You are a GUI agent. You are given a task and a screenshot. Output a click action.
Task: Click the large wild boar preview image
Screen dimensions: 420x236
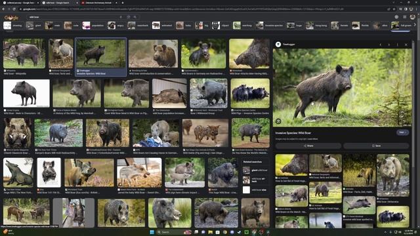pyautogui.click(x=342, y=87)
